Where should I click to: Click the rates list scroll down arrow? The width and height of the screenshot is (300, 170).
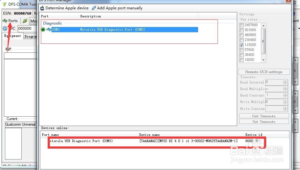263,60
